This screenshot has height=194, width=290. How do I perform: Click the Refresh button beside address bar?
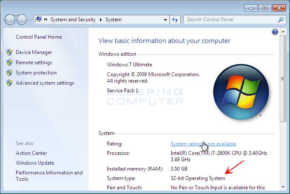pos(175,20)
